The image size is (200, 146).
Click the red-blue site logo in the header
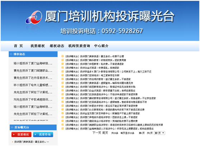click(x=34, y=17)
